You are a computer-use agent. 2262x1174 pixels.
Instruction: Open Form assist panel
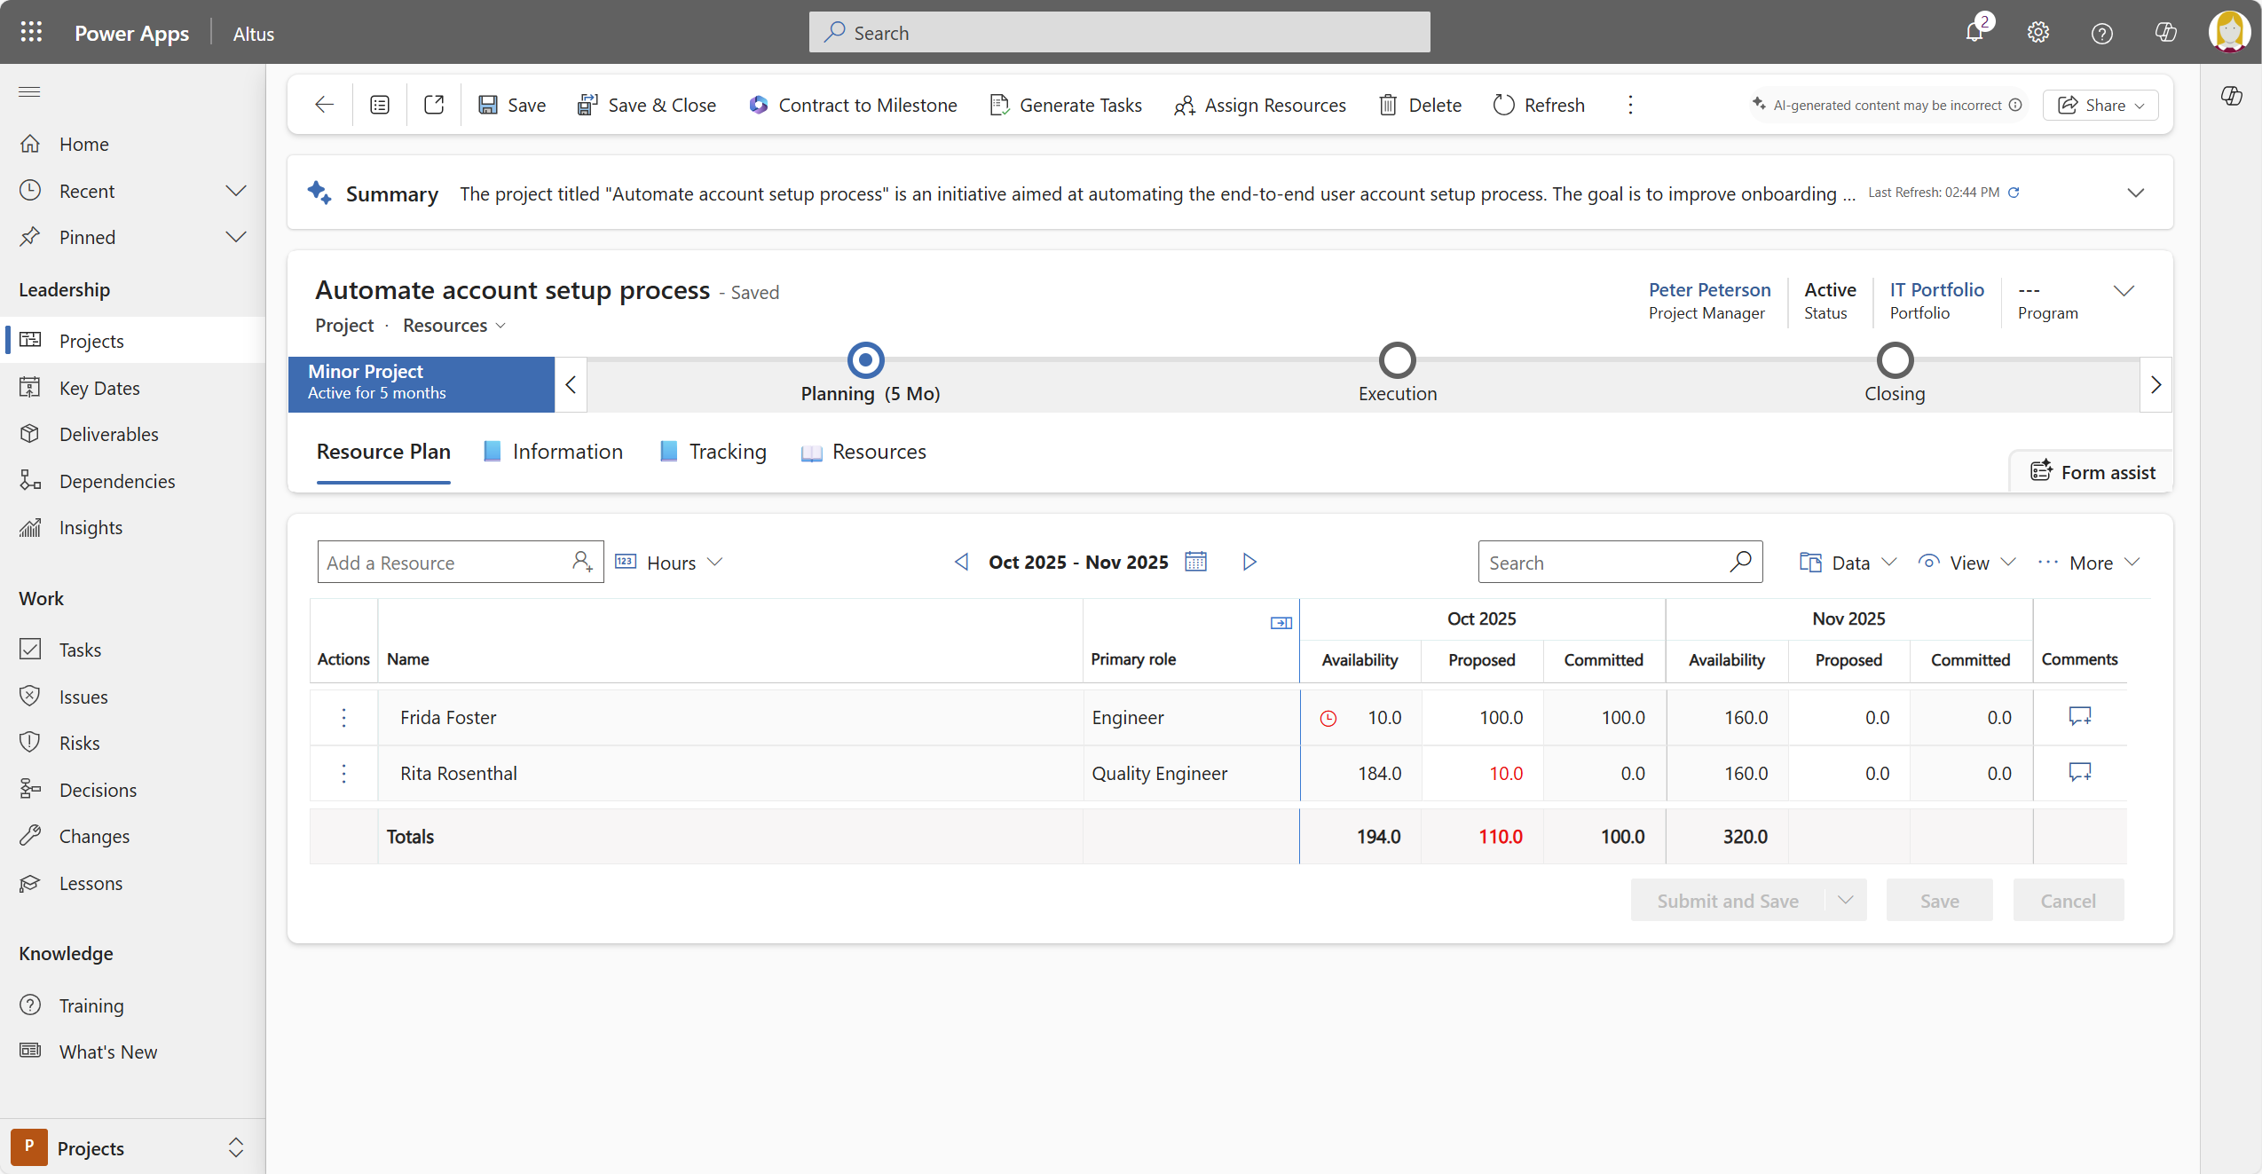[x=2092, y=471]
